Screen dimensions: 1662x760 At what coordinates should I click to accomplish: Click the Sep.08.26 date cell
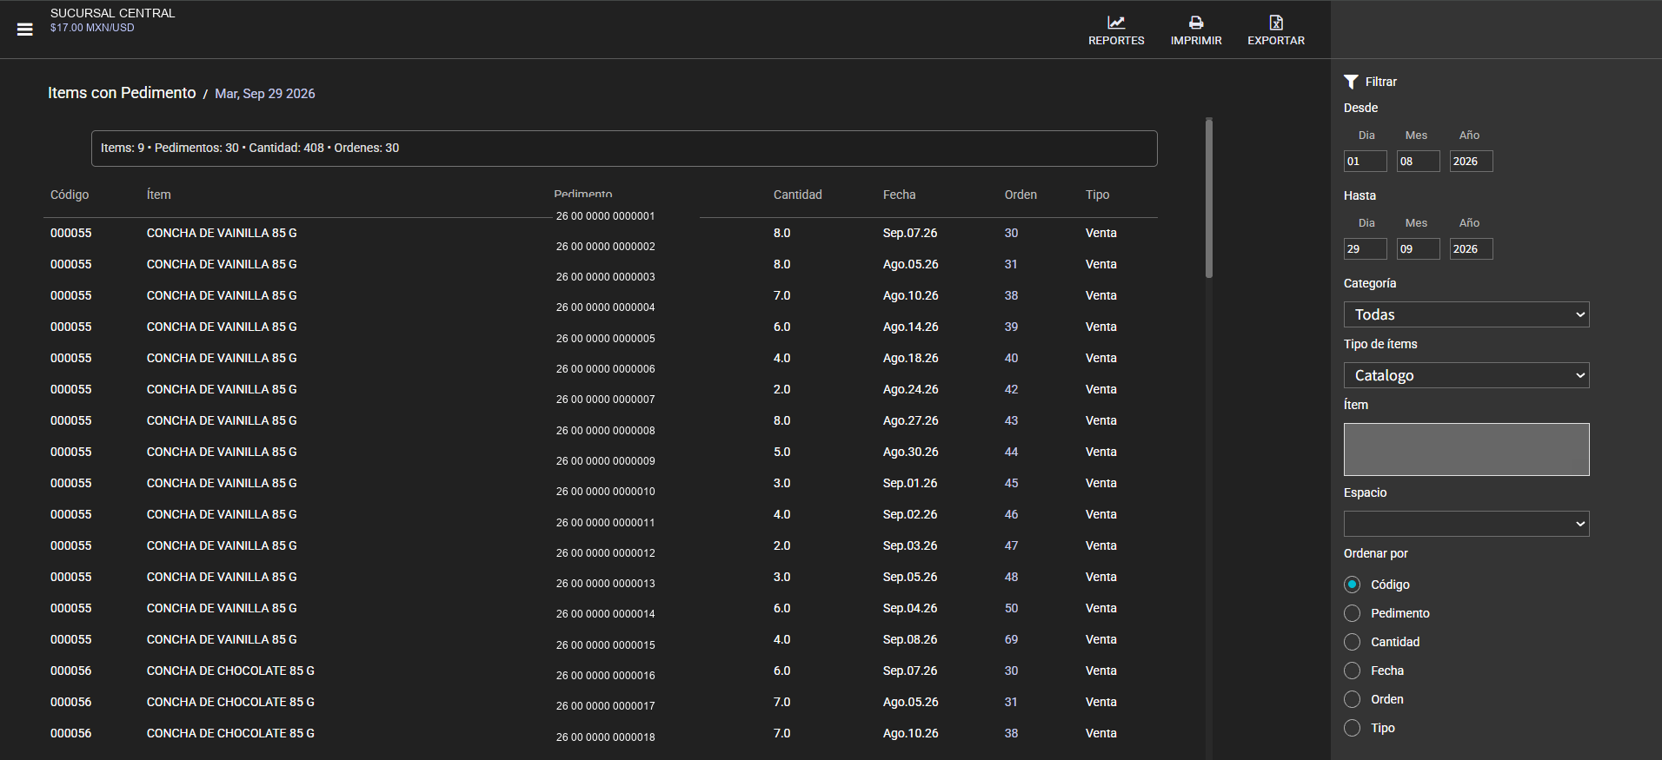(x=910, y=639)
